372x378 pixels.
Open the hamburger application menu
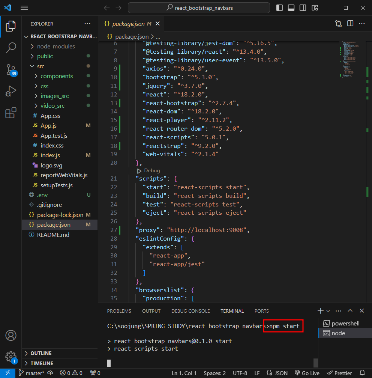pyautogui.click(x=24, y=8)
